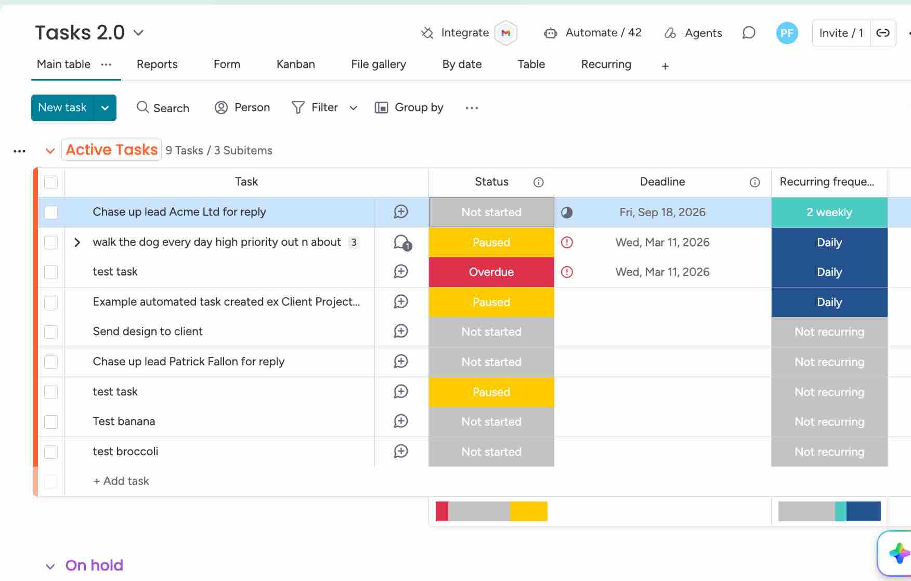Open the File gallery tab

[x=379, y=64]
